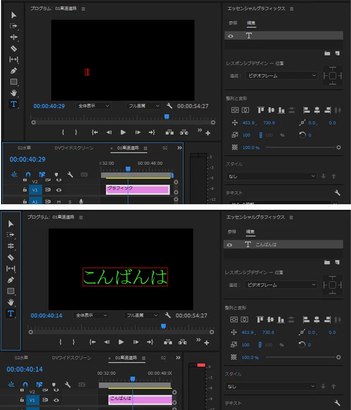Select こんばんは layer in Essential Graphics list

pyautogui.click(x=283, y=245)
